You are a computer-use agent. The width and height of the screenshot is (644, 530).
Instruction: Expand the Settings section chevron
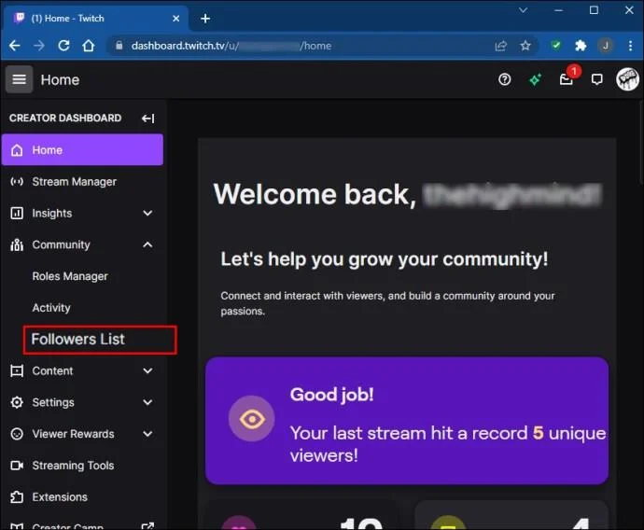147,402
